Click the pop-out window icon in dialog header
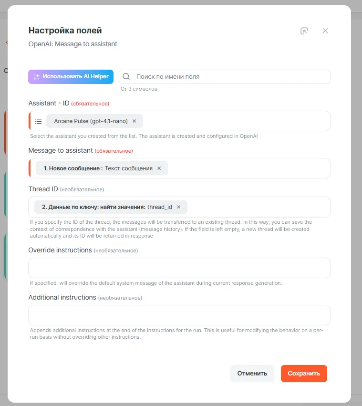This screenshot has width=362, height=406. (304, 31)
